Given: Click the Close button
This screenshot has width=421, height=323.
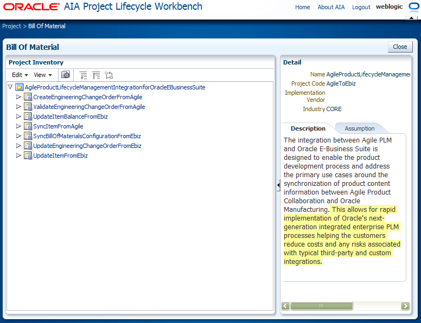Looking at the screenshot, I should tap(400, 47).
